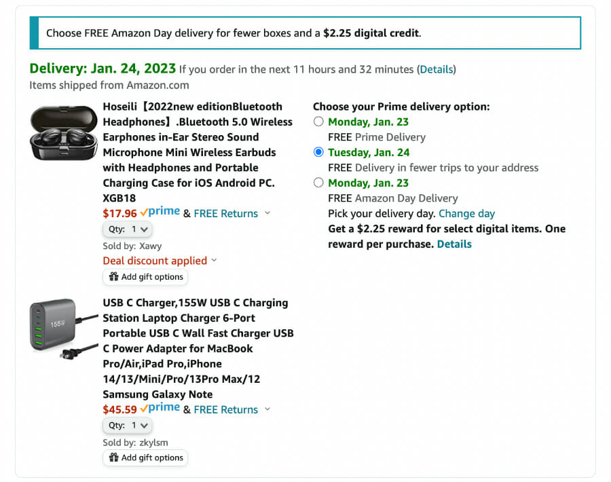This screenshot has height=482, width=611.
Task: Select the Monday, Jan. 23 FREE Prime Delivery option
Action: (318, 122)
